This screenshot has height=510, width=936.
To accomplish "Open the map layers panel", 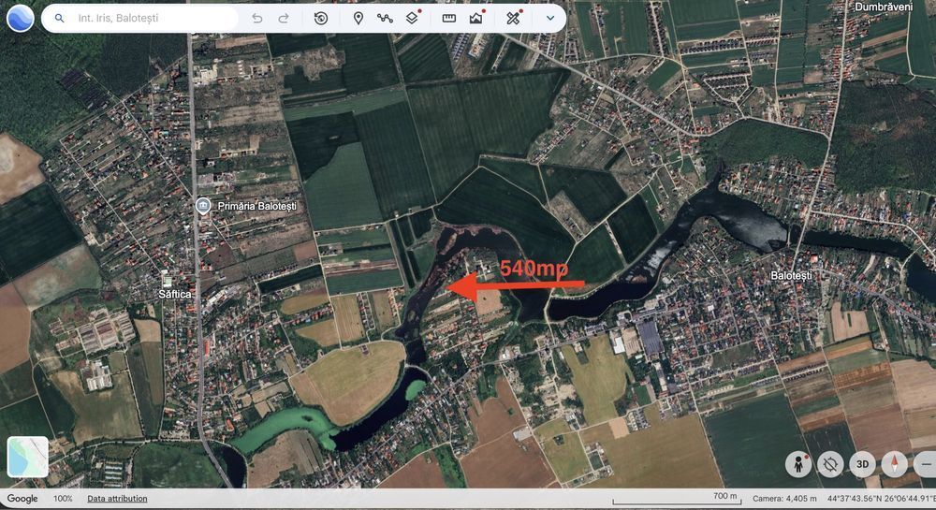I will pos(413,18).
